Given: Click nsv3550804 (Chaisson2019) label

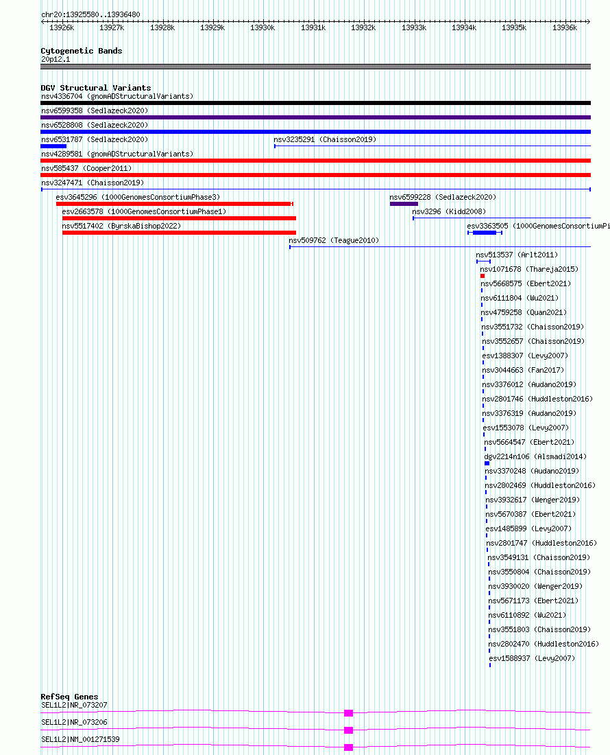Looking at the screenshot, I should pos(539,573).
